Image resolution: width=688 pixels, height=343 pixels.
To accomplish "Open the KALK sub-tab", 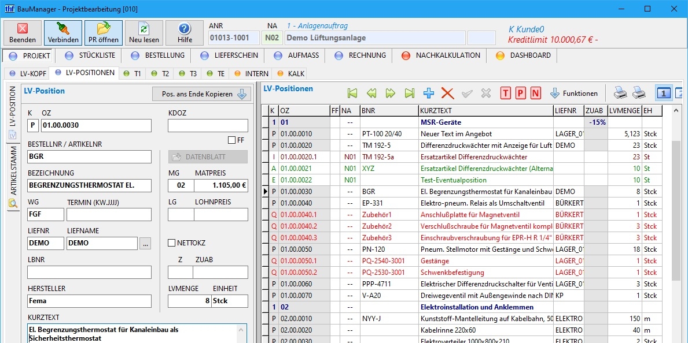I will (x=290, y=74).
